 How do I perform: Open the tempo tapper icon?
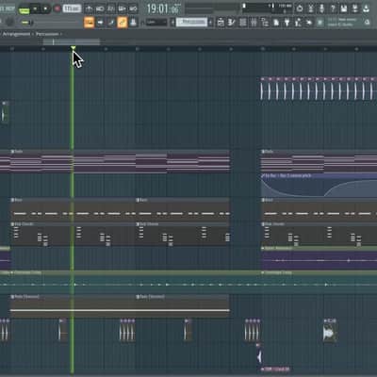click(298, 23)
